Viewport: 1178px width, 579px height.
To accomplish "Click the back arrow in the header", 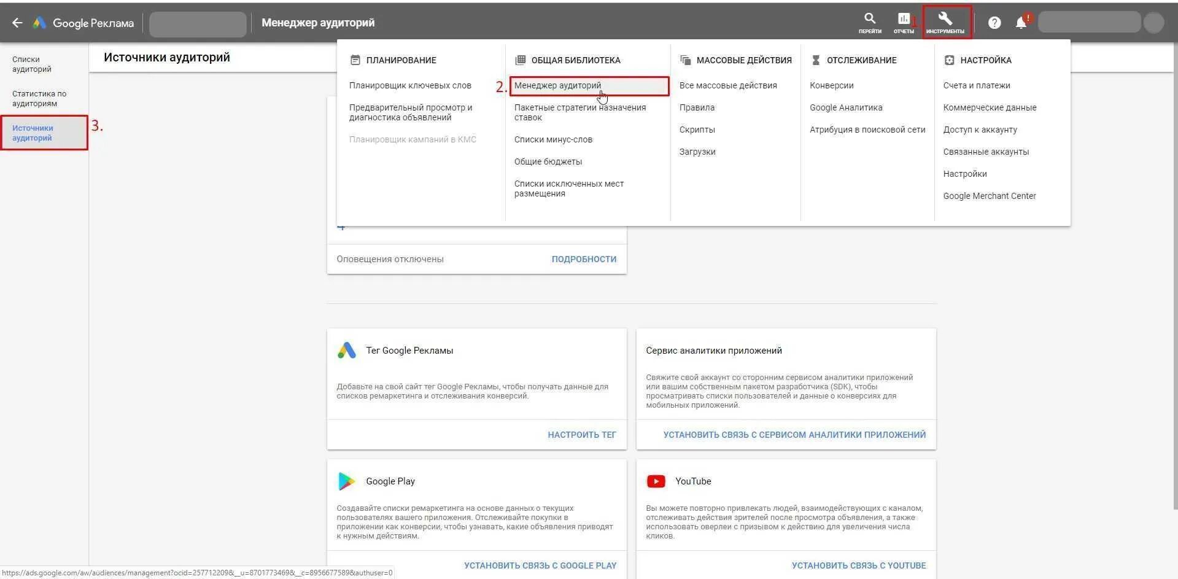I will click(17, 23).
